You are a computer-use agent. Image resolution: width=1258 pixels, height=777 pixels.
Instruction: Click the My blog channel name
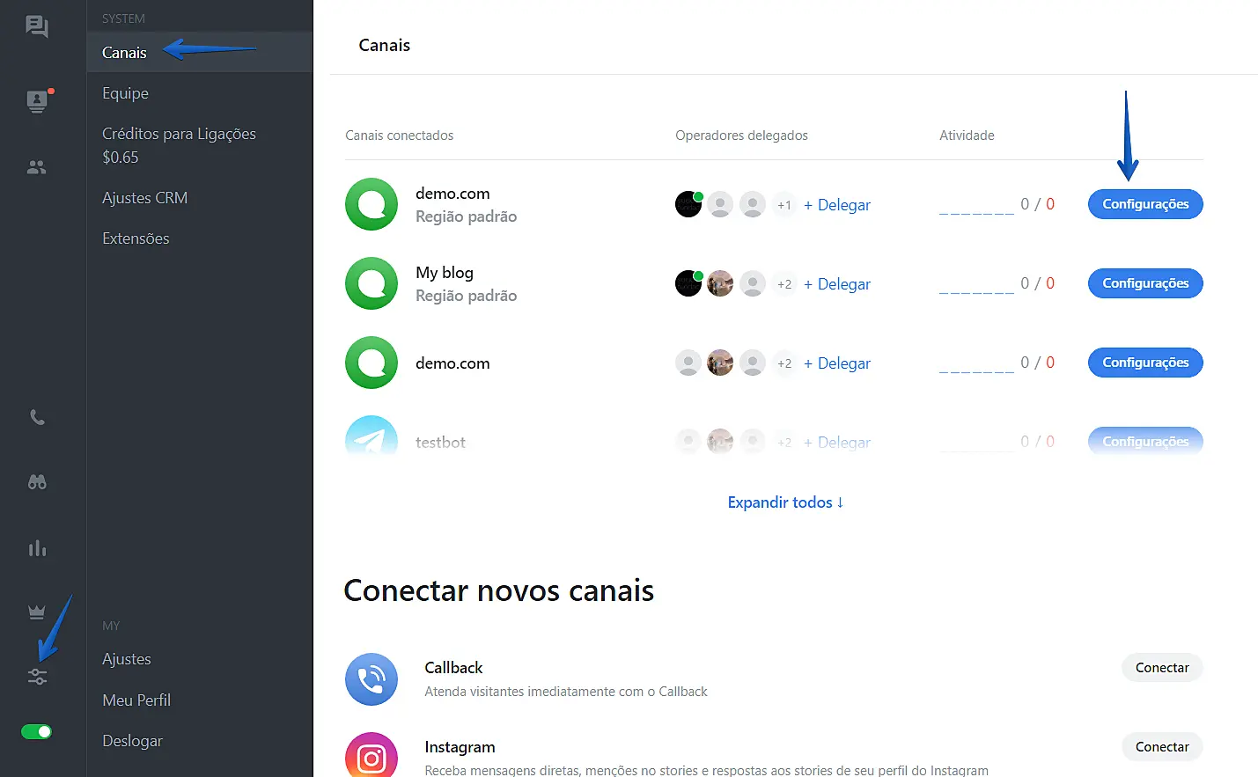[445, 273]
